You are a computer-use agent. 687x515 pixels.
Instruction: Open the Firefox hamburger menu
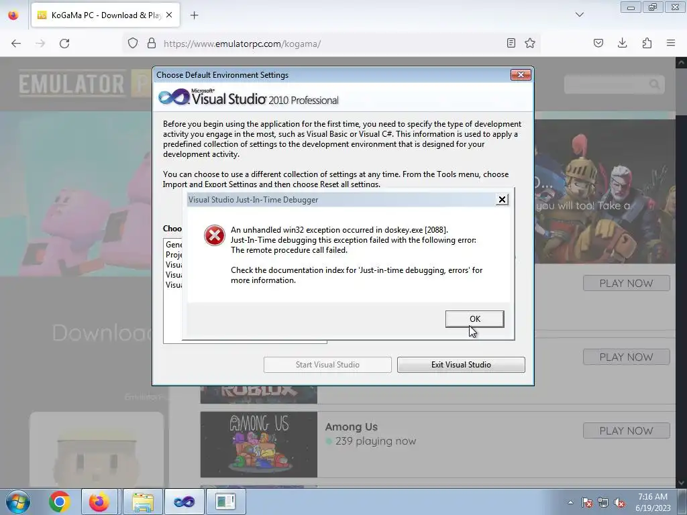coord(671,43)
